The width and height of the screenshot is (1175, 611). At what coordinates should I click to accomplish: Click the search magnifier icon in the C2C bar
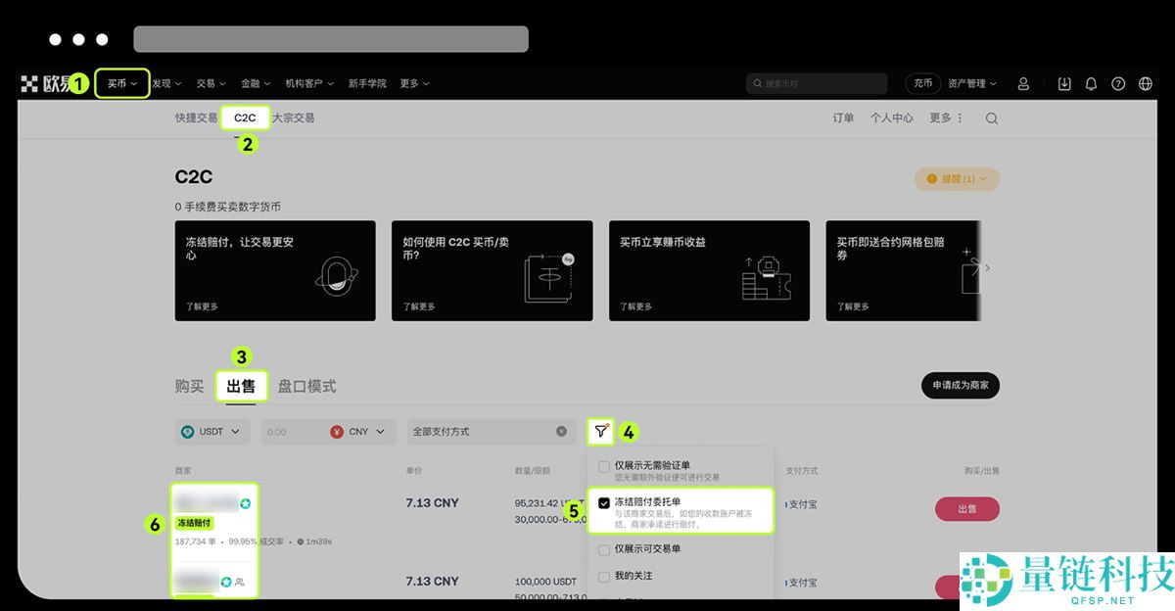click(x=992, y=117)
